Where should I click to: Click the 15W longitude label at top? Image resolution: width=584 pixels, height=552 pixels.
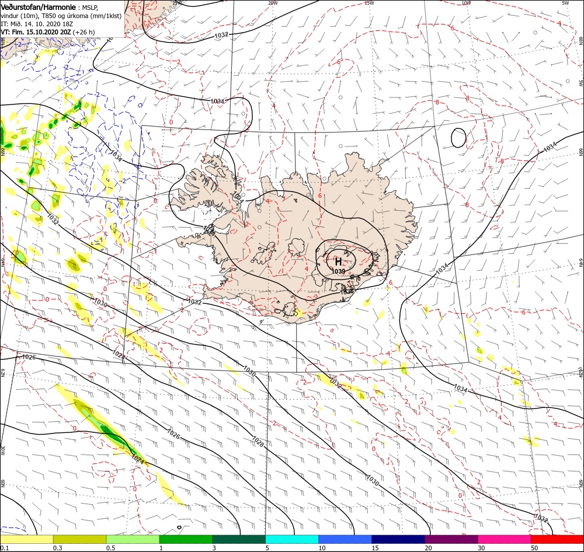coord(369,3)
